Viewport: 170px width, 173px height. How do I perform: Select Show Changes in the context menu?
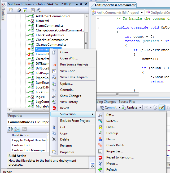point(70,96)
